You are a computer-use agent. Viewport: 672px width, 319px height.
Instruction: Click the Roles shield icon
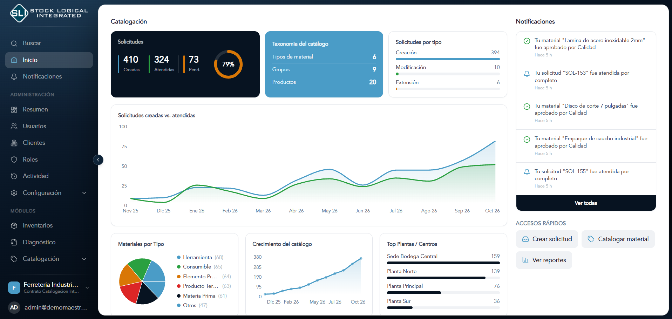(x=14, y=159)
